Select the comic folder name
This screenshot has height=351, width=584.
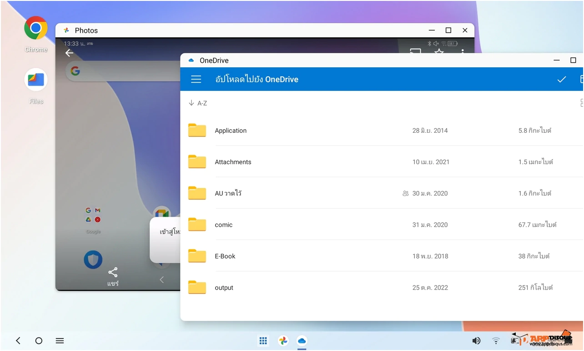point(224,225)
